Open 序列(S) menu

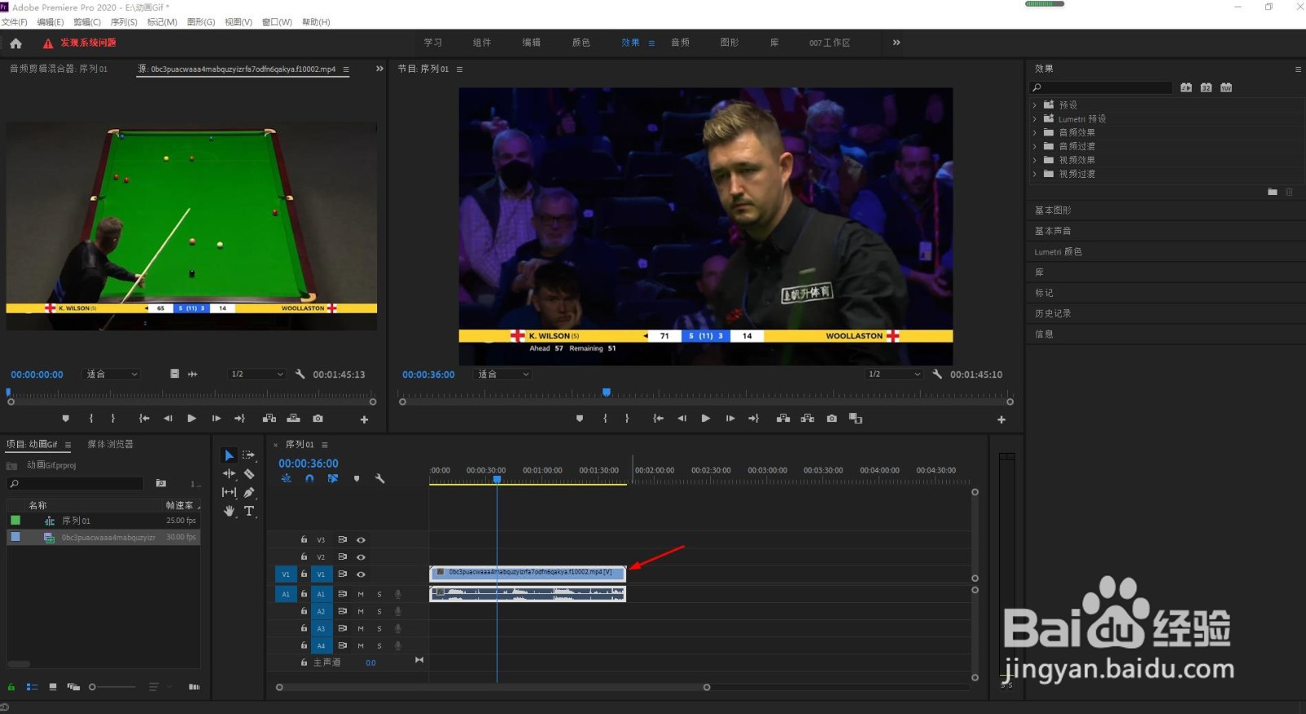click(124, 22)
